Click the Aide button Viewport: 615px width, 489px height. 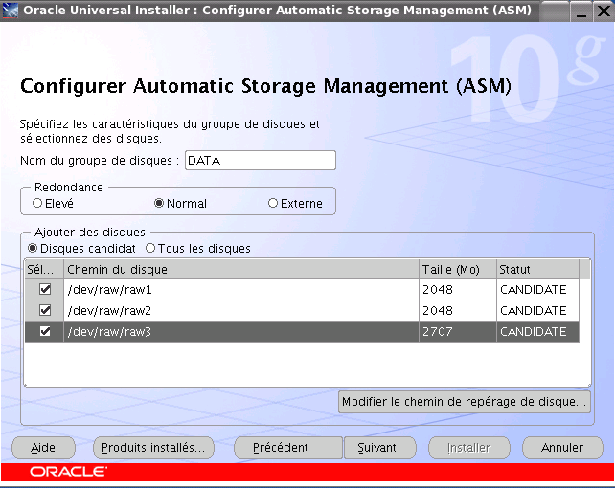click(x=43, y=448)
